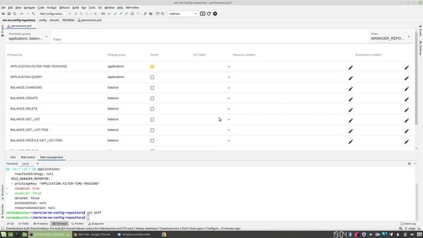
Task: Open the XM^online menu
Action: [132, 7]
